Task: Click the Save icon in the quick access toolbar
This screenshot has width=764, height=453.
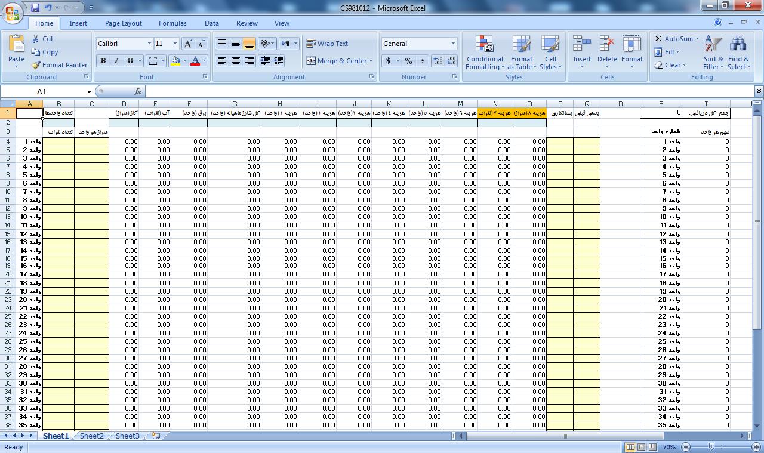Action: tap(35, 8)
